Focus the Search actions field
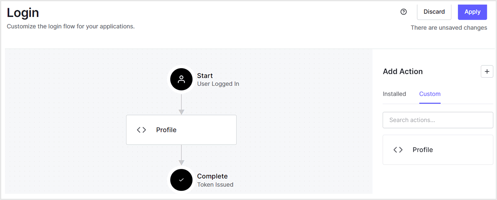Image resolution: width=497 pixels, height=200 pixels. [438, 120]
